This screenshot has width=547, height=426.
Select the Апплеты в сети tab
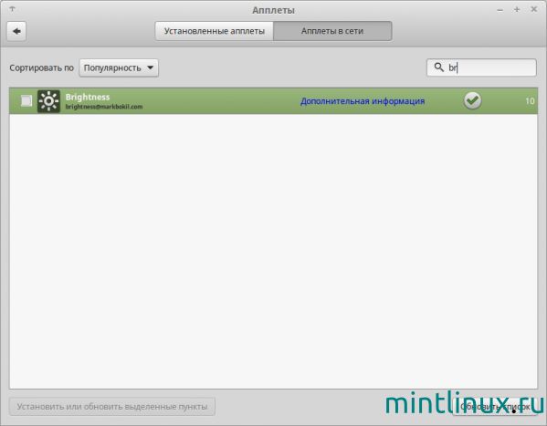(x=332, y=31)
